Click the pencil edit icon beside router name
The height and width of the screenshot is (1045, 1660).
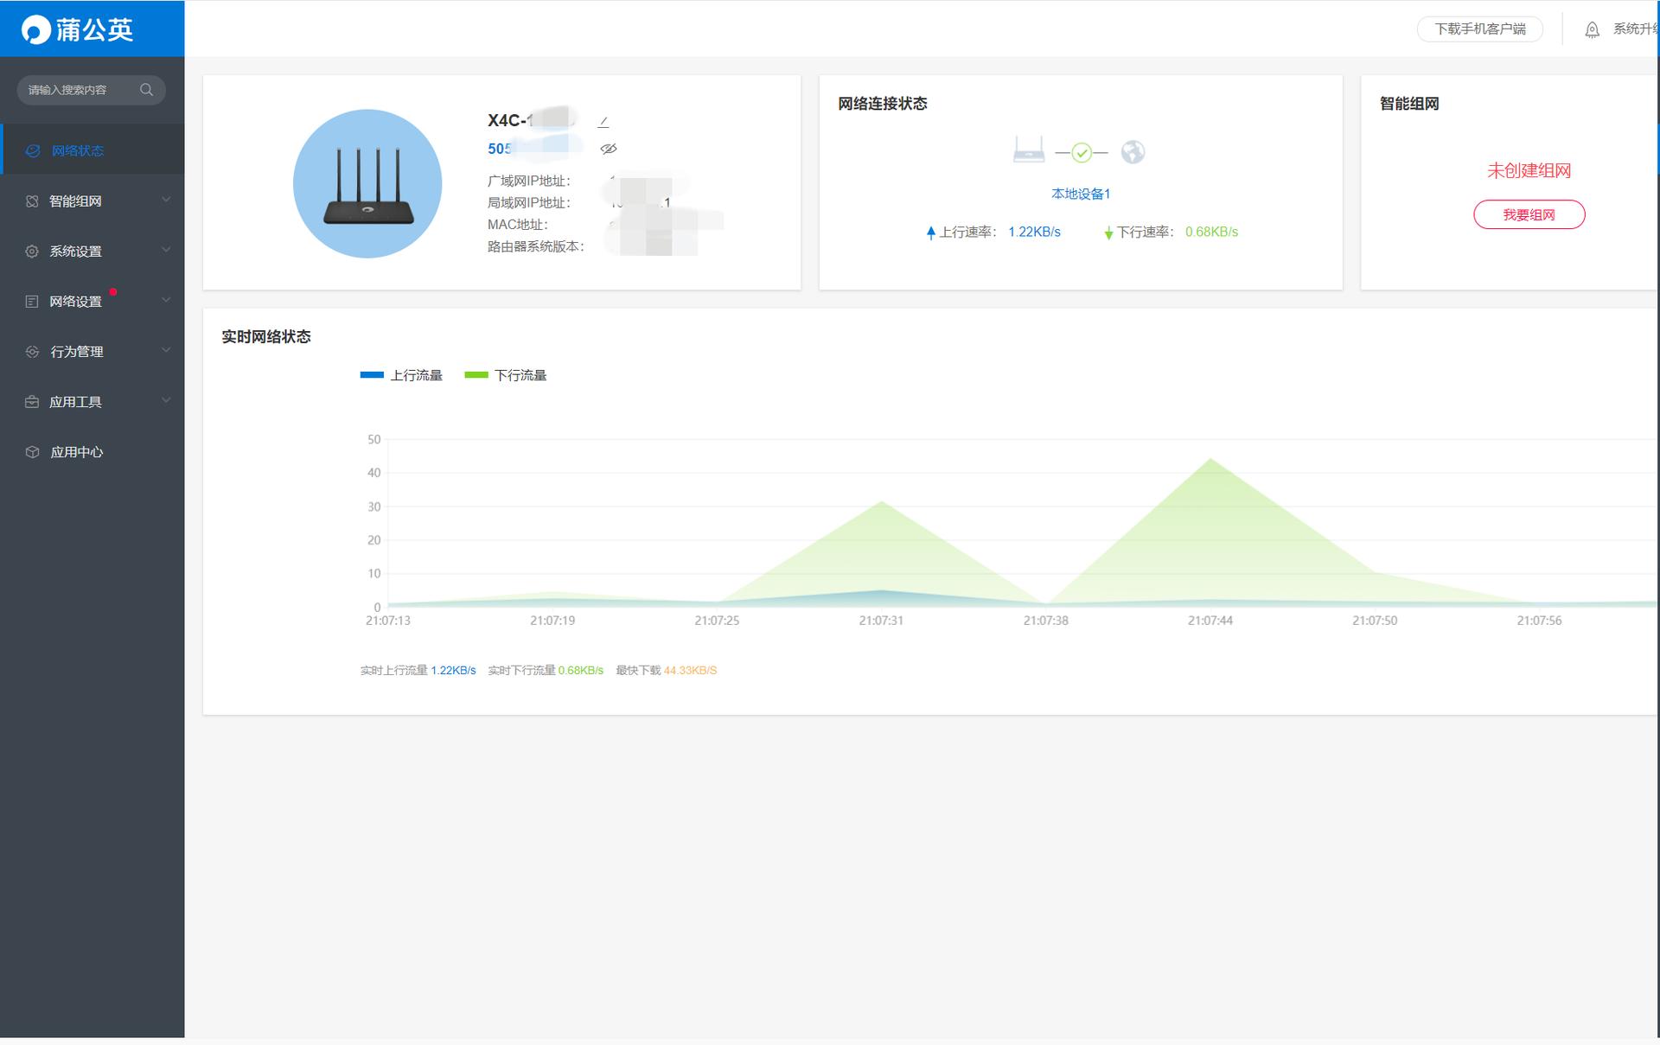pyautogui.click(x=603, y=122)
